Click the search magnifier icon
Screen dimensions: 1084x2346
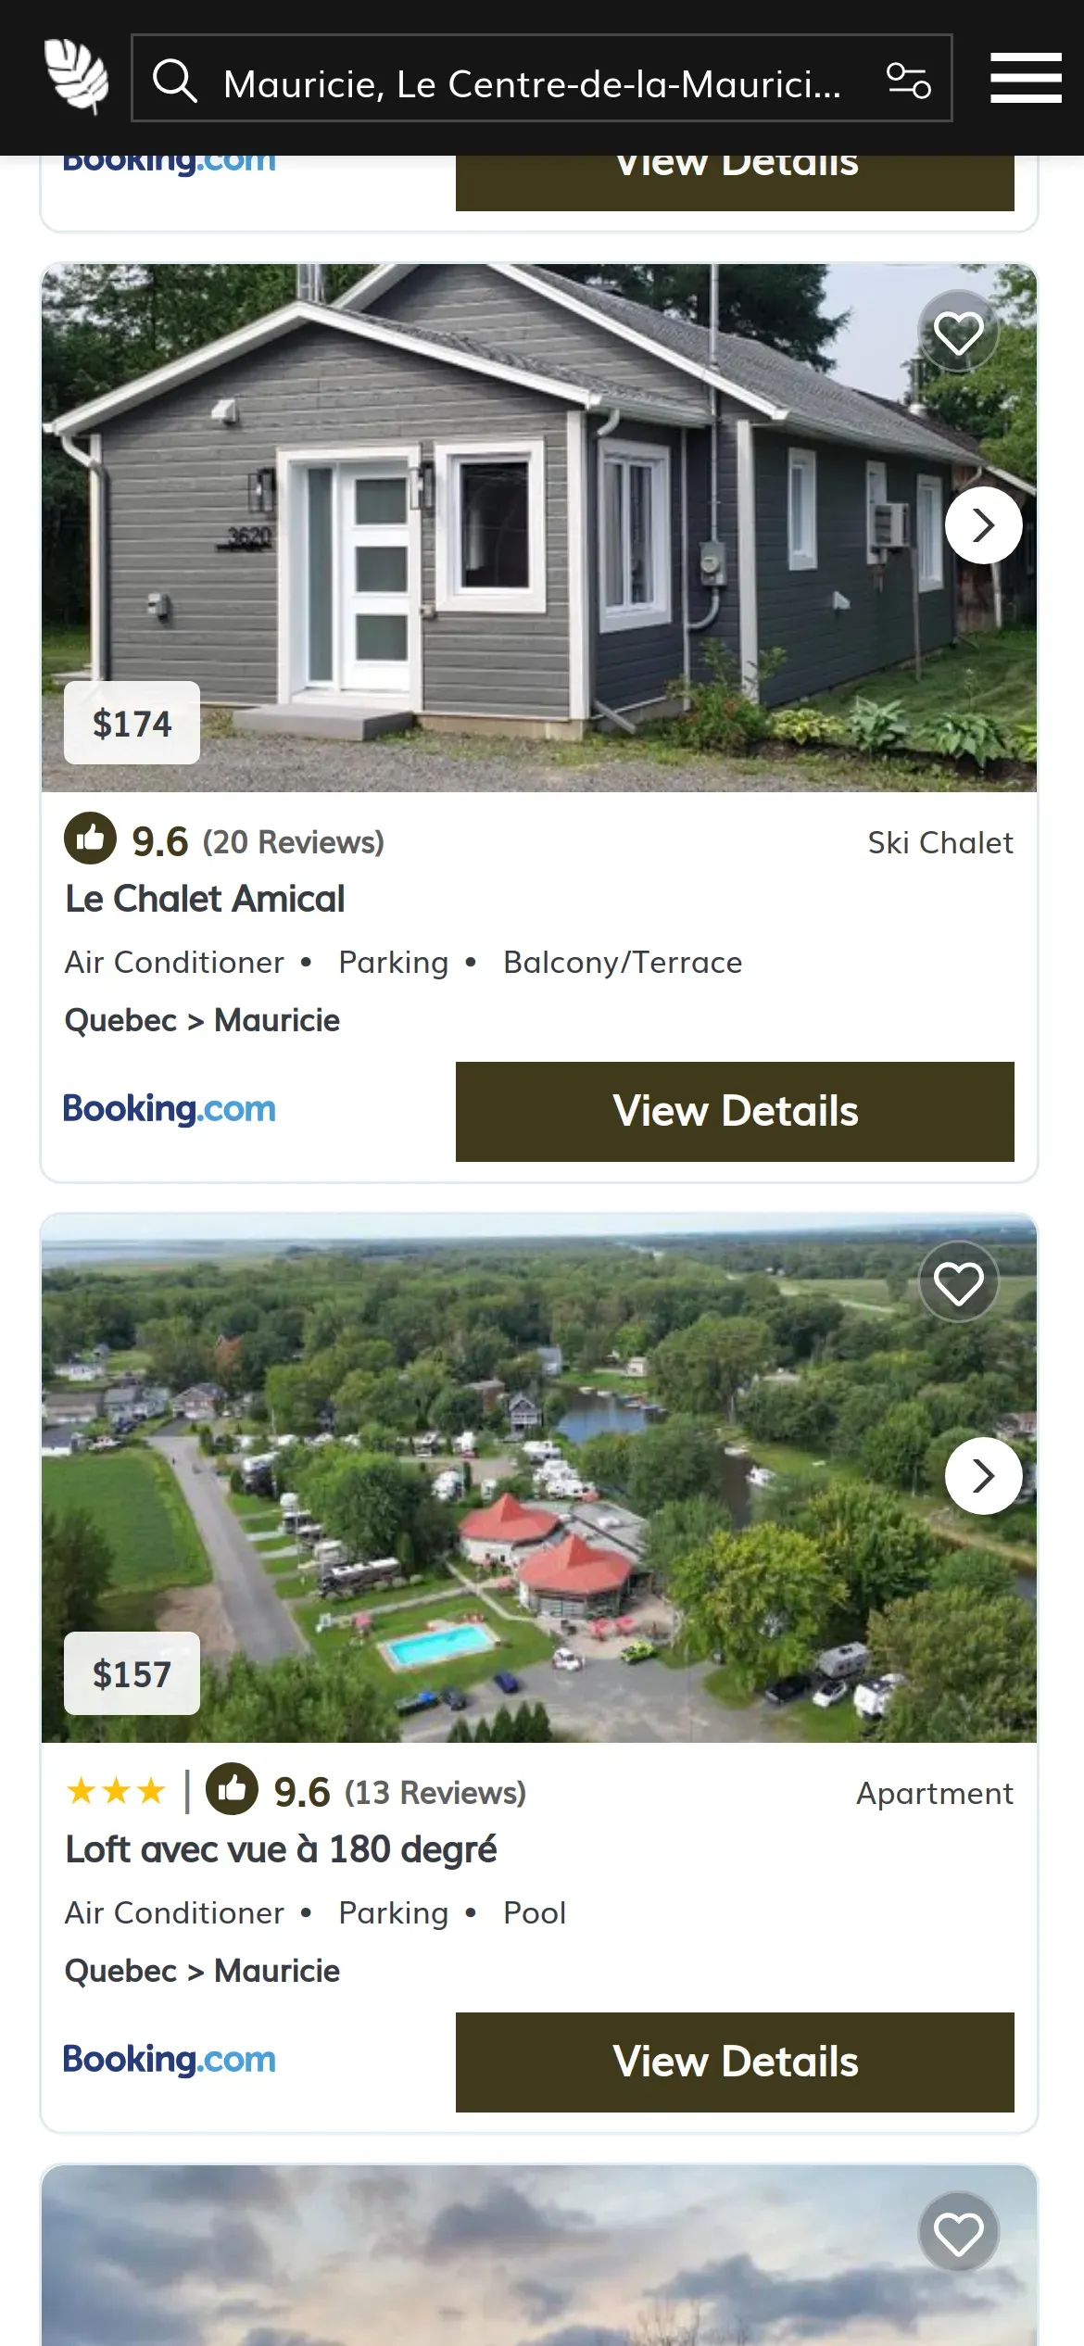(174, 80)
